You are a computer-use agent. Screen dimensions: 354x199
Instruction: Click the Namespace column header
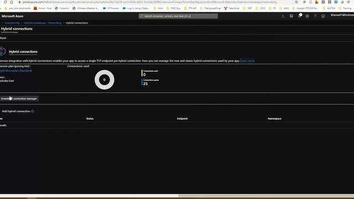(x=274, y=118)
